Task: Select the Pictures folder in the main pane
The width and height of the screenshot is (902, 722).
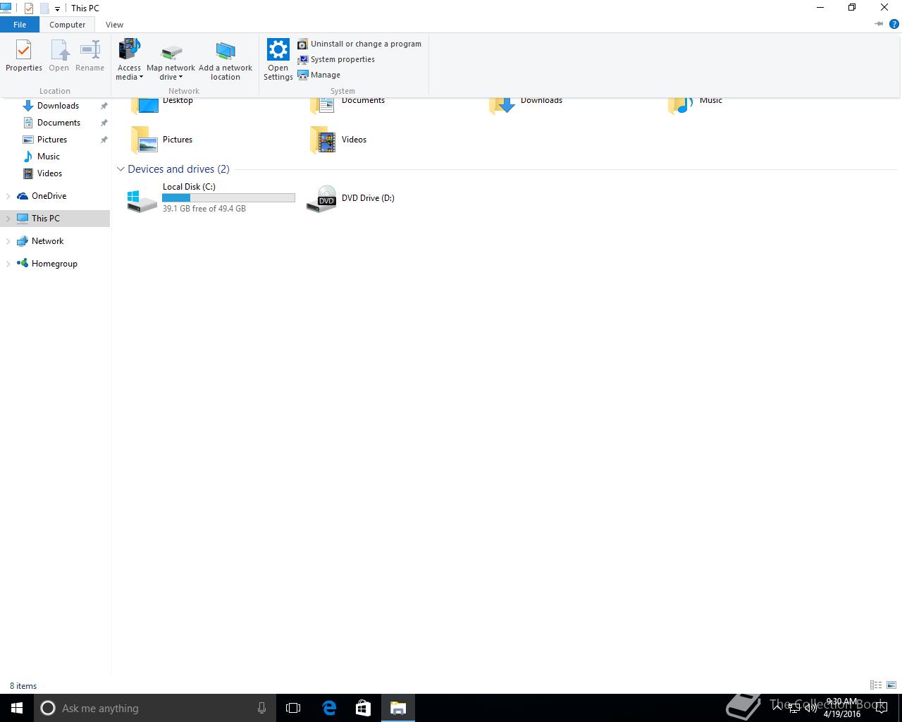Action: tap(162, 140)
